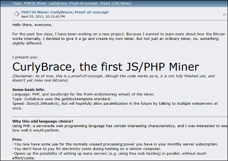Open the PHP/JS Miner: CurlyBrace post title link
Image resolution: width=228 pixels, height=161 pixels.
tap(65, 12)
